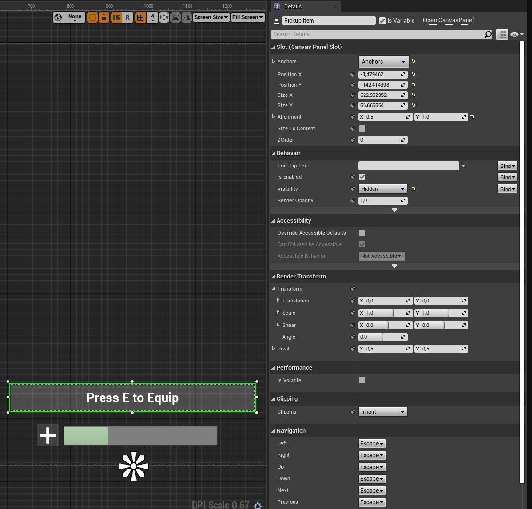Image resolution: width=532 pixels, height=509 pixels.
Task: Open the Visibility Bind menu
Action: pos(508,189)
